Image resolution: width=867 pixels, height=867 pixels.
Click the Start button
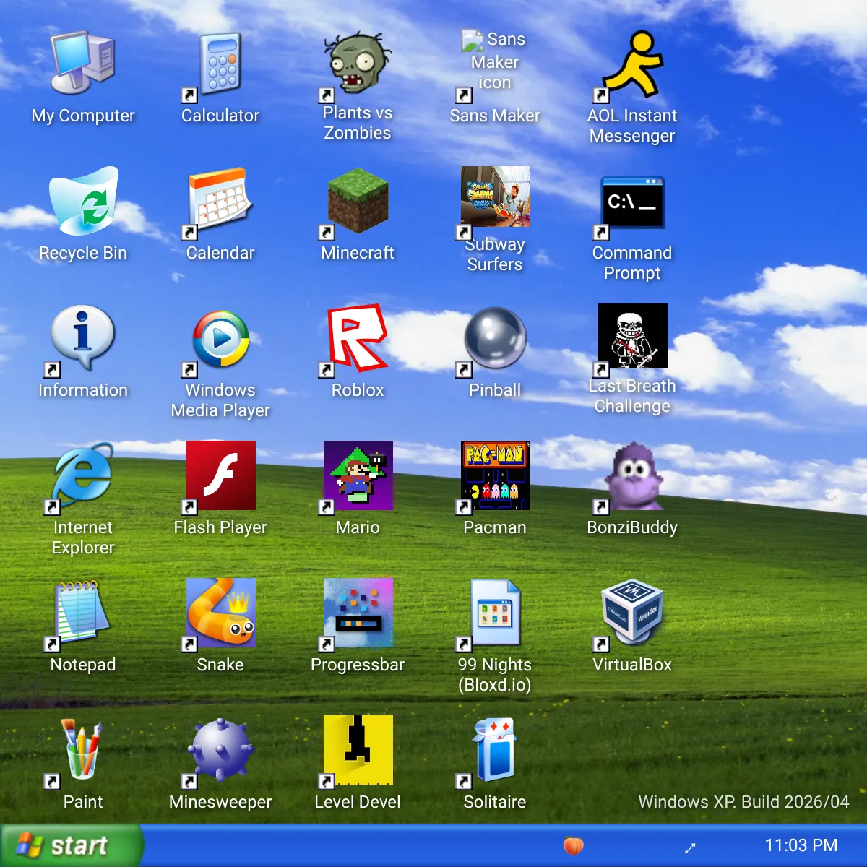(x=71, y=845)
